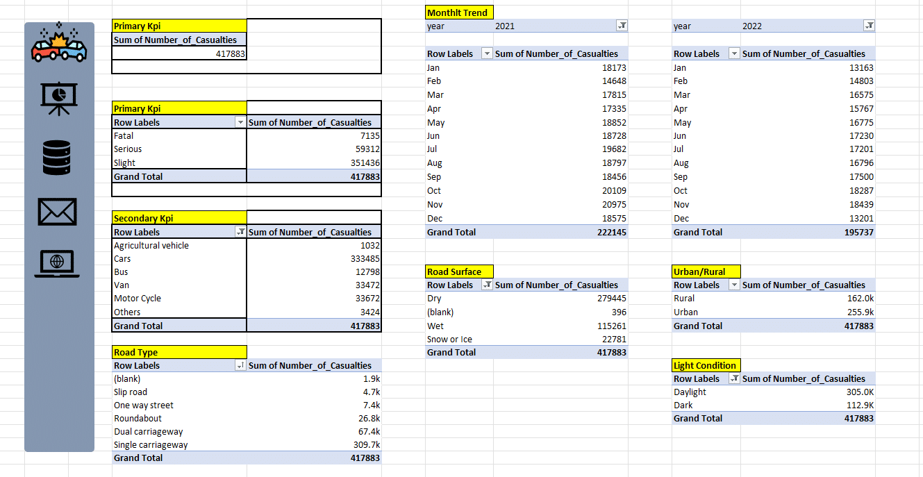This screenshot has height=477, width=923.
Task: Open Row Labels dropdown in Urban/Rural table
Action: [x=734, y=285]
